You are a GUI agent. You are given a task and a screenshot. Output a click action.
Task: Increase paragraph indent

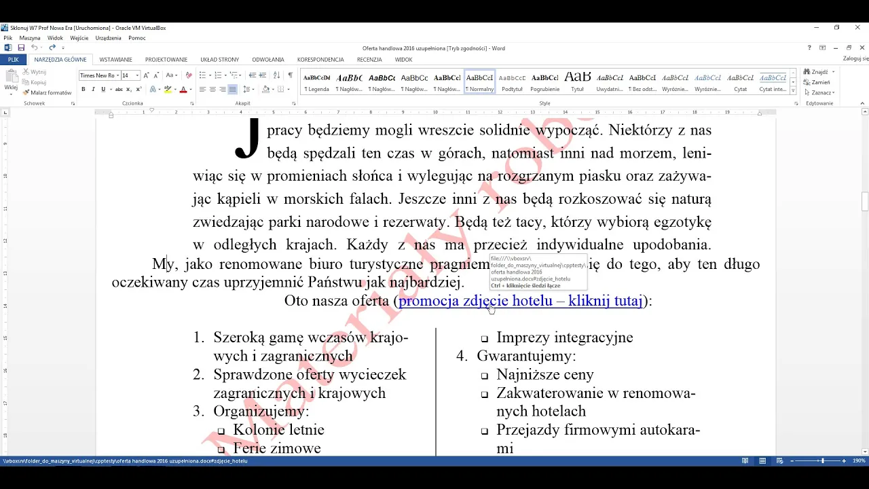tap(263, 75)
